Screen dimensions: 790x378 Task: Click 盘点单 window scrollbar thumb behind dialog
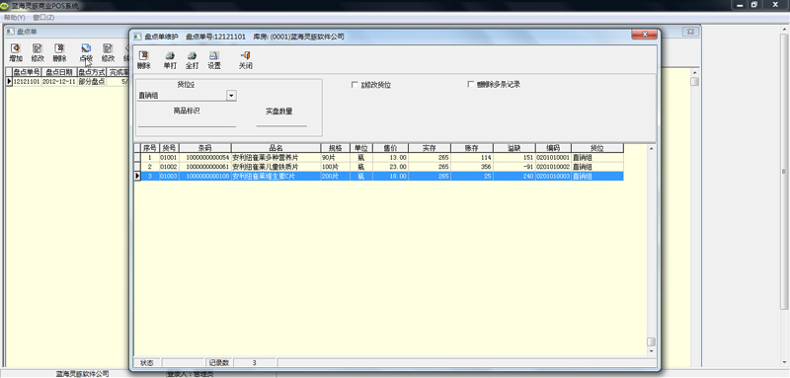click(694, 82)
